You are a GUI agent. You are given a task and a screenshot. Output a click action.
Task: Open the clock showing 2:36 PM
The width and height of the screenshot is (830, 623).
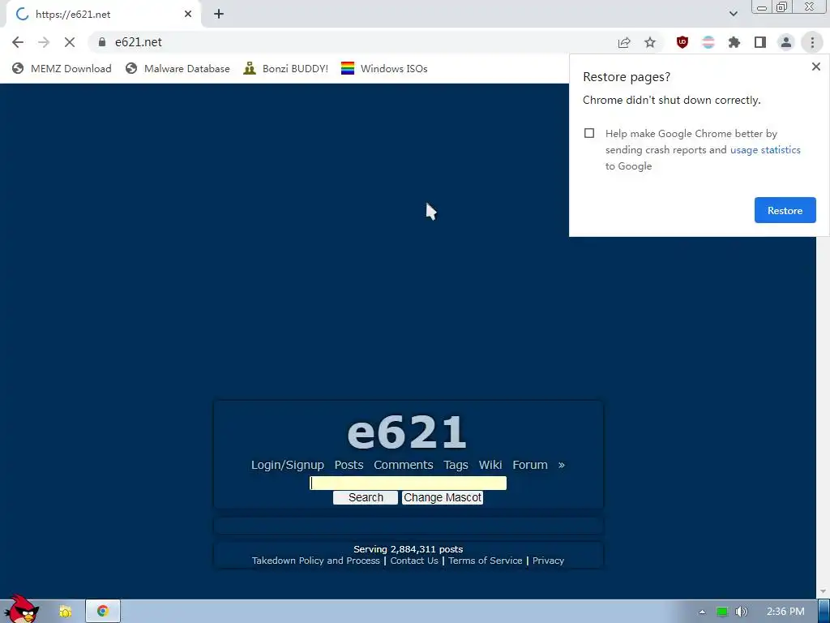click(785, 612)
